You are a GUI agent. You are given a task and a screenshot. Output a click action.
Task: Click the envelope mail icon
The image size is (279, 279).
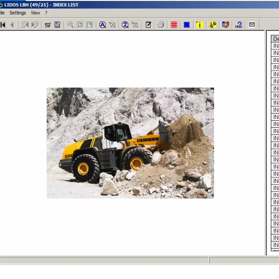tap(252, 24)
